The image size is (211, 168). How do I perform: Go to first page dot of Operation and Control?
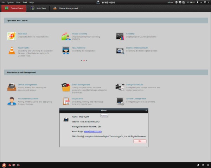tap(81, 61)
